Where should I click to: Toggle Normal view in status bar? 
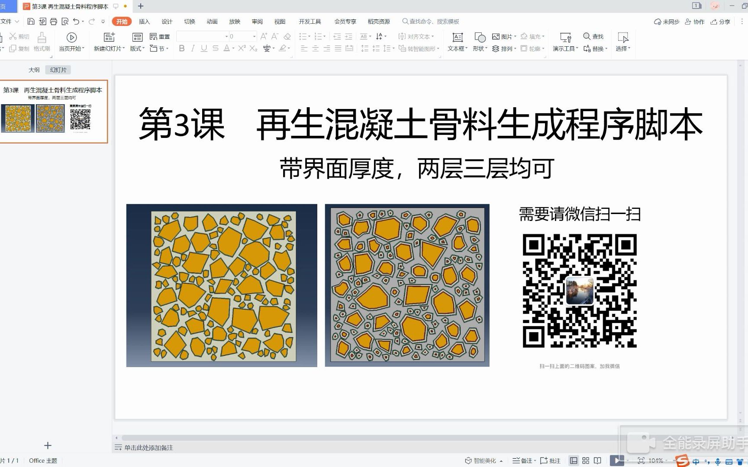point(574,461)
